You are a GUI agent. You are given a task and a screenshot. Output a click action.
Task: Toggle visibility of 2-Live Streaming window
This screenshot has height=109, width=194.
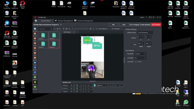point(72,88)
